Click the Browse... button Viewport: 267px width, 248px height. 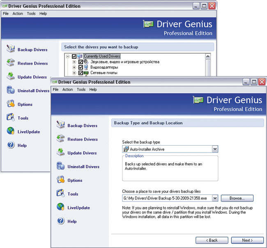[x=237, y=198]
